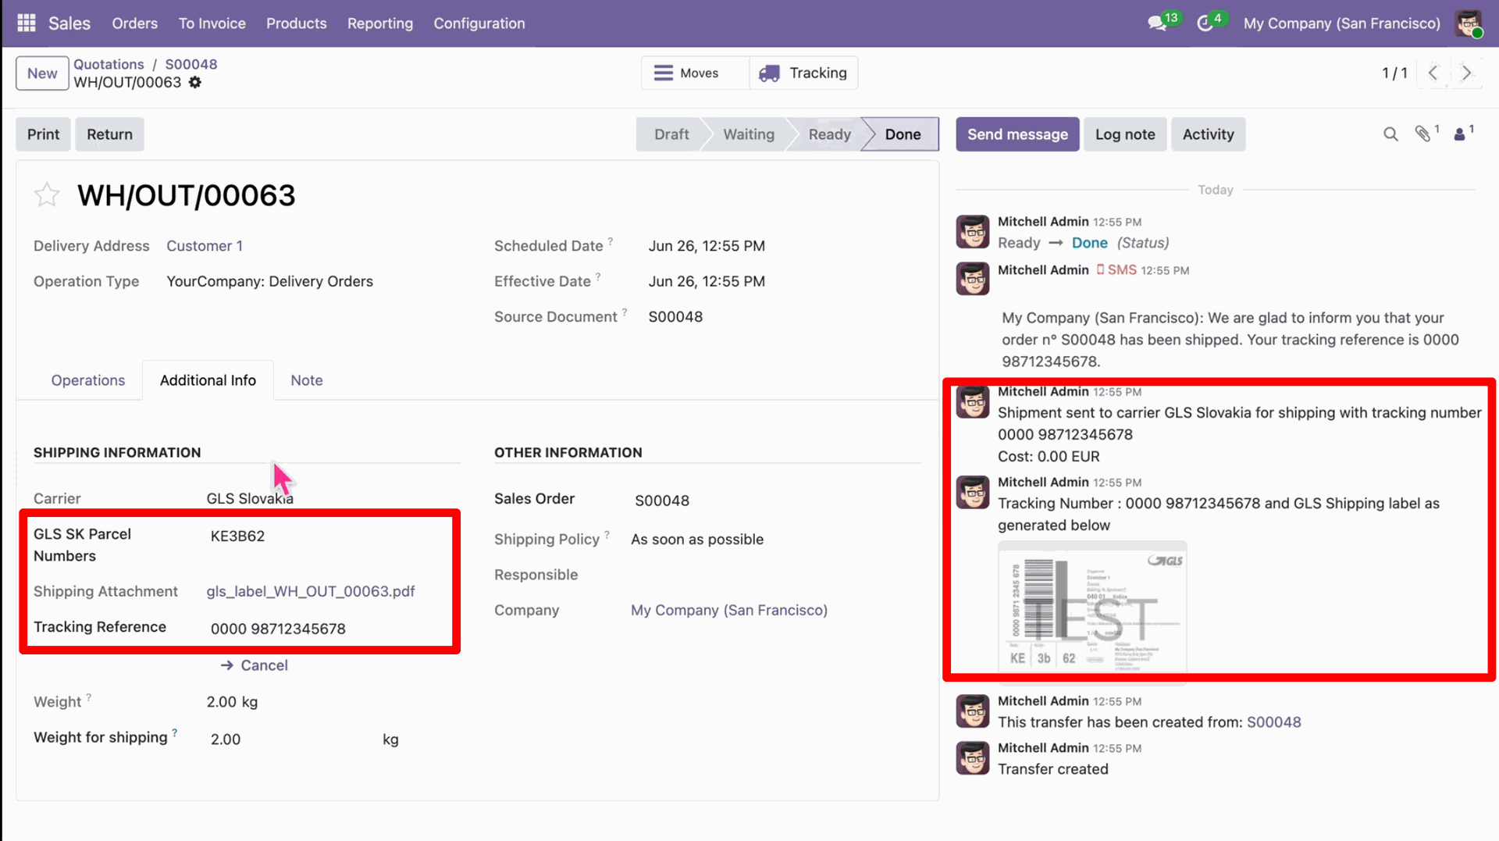This screenshot has width=1499, height=841.
Task: Click the GLS Slovakia carrier value
Action: (250, 498)
